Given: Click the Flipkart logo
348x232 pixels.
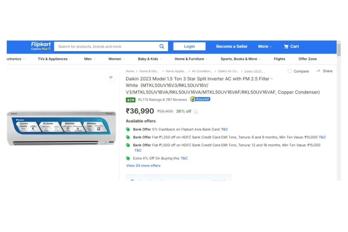Looking at the screenshot, I should pyautogui.click(x=41, y=44).
